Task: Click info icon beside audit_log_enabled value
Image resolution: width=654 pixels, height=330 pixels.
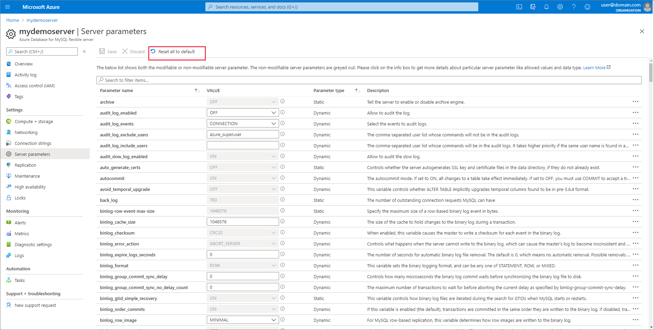Action: [x=282, y=112]
